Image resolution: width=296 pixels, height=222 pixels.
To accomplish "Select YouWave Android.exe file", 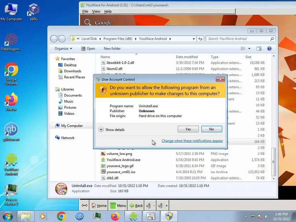I will [123, 160].
